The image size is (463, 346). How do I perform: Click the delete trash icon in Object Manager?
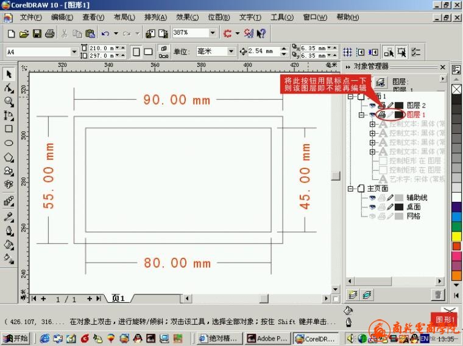[438, 295]
